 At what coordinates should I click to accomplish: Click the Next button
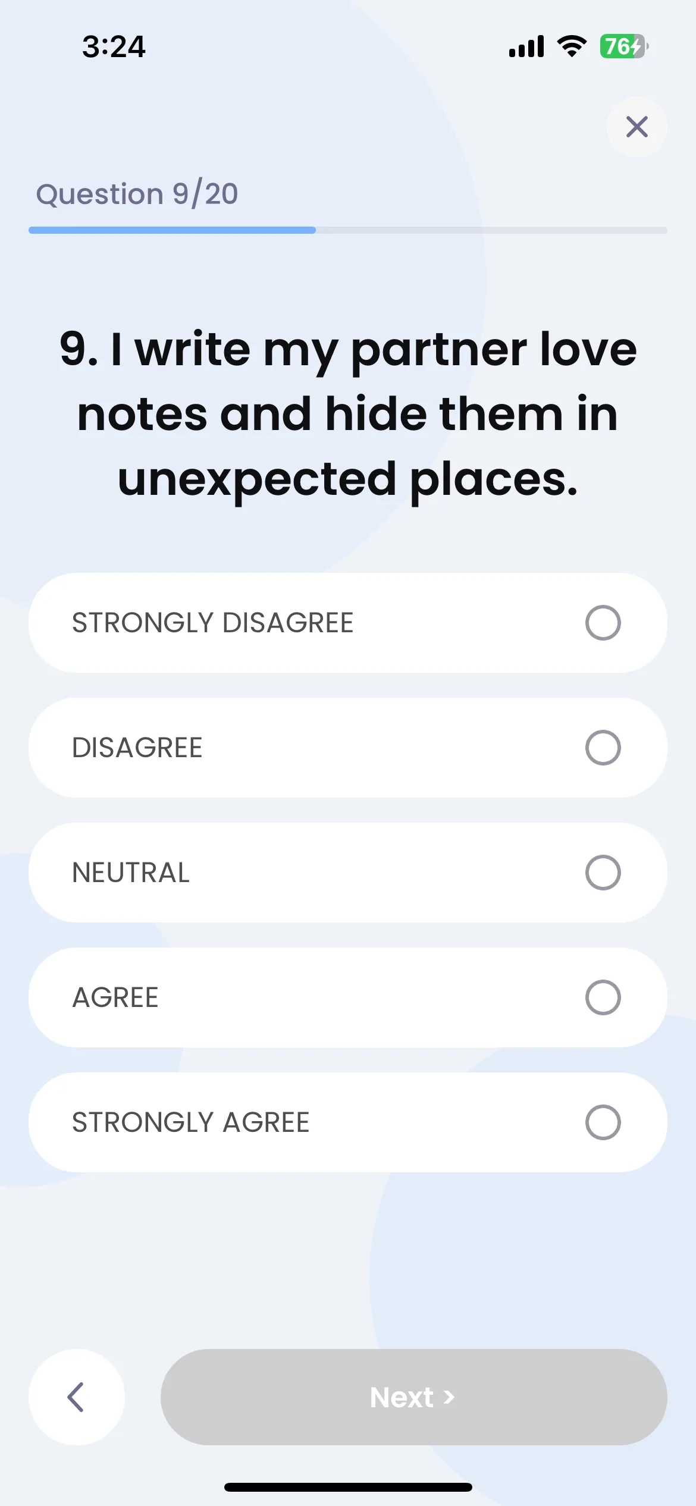[413, 1397]
